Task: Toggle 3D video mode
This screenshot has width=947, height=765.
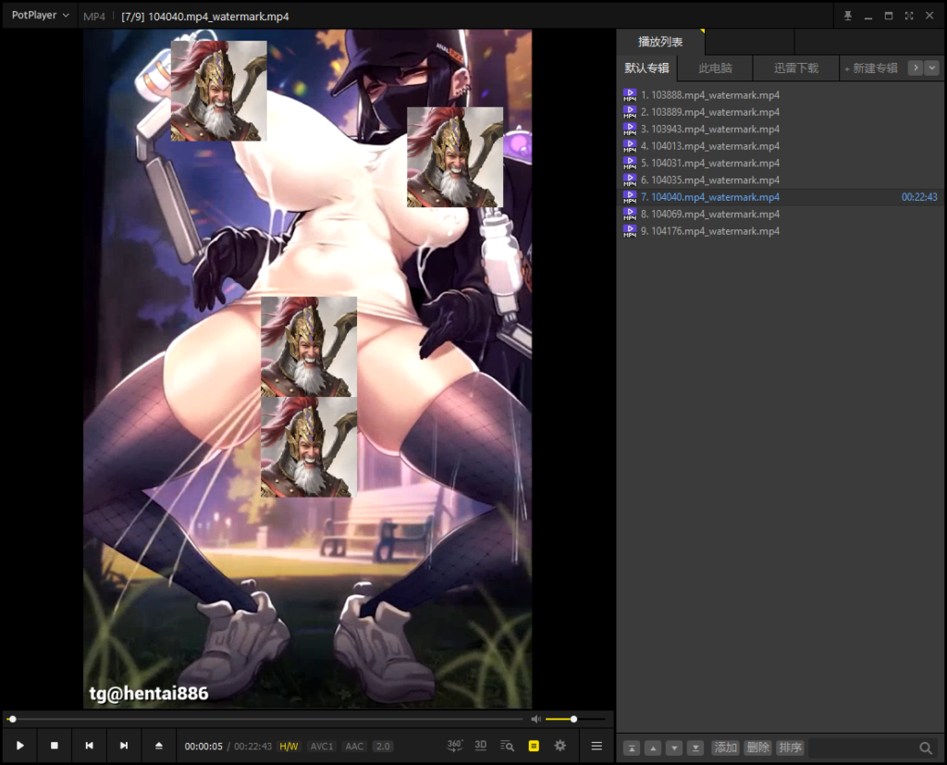Action: 481,746
